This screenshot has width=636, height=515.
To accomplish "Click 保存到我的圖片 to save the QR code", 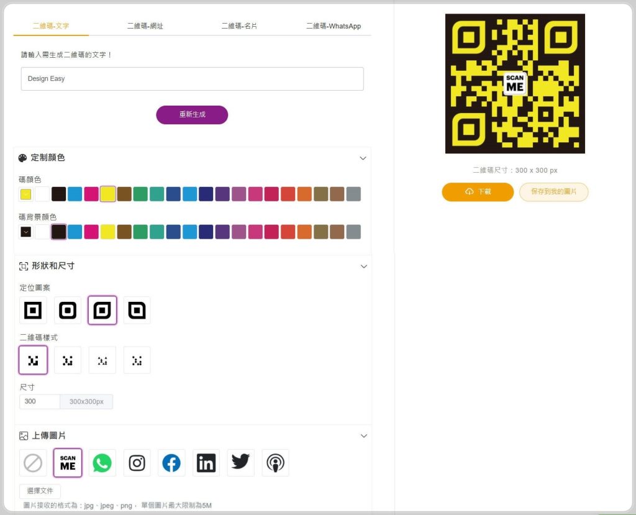I will pos(553,192).
